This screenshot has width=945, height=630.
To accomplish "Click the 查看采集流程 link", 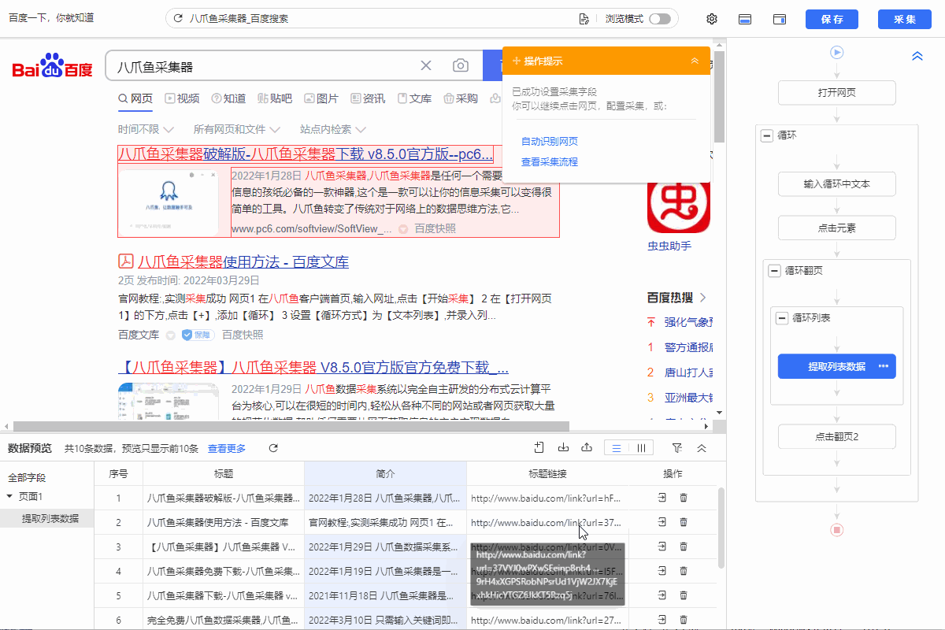I will point(550,162).
